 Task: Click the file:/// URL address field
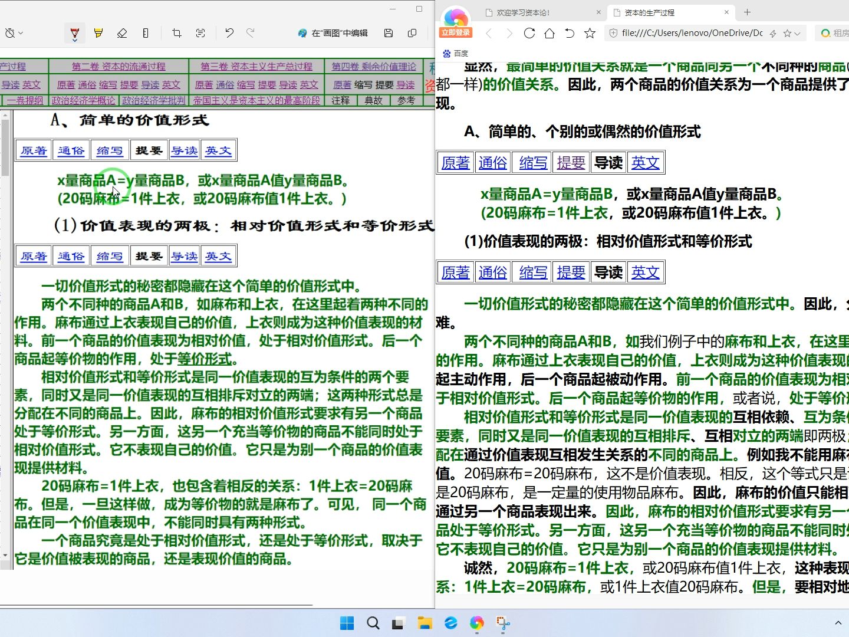[x=692, y=34]
